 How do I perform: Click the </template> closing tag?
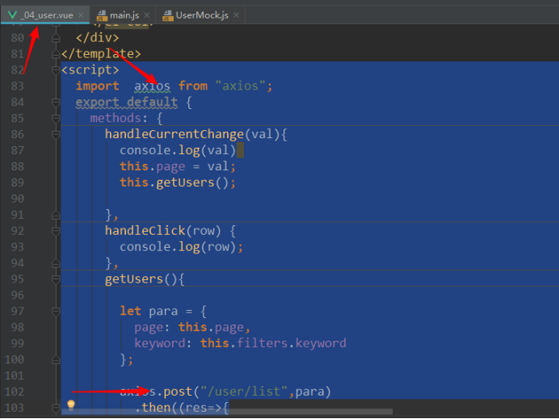pos(101,54)
